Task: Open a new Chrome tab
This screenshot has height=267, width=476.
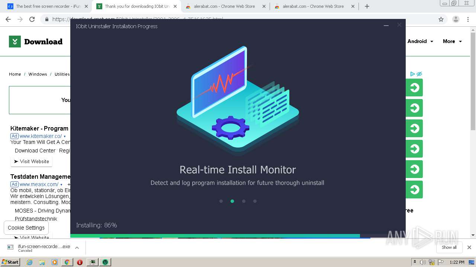Action: click(367, 6)
